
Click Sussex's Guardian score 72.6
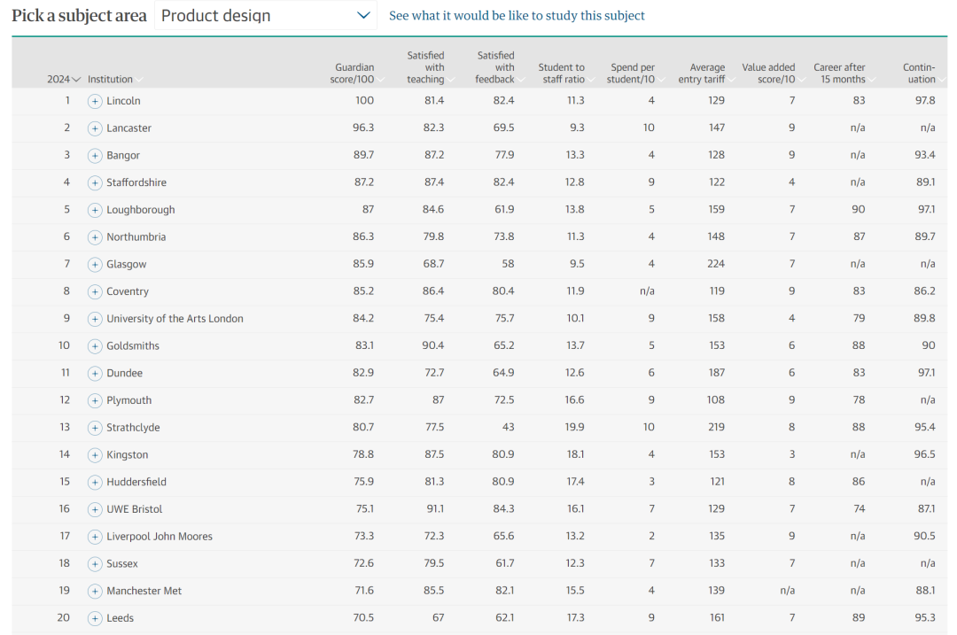363,563
